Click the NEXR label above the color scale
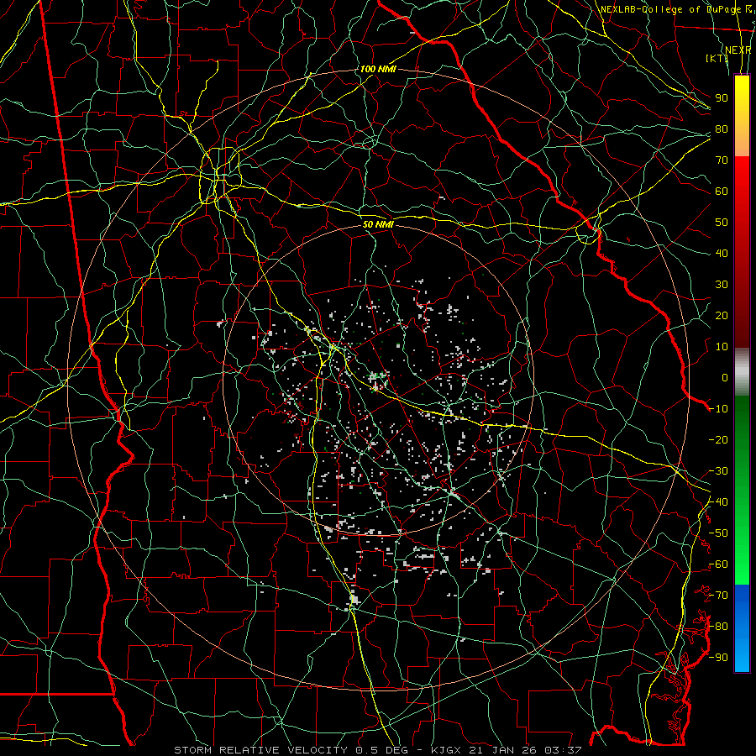The width and height of the screenshot is (756, 756). [738, 50]
